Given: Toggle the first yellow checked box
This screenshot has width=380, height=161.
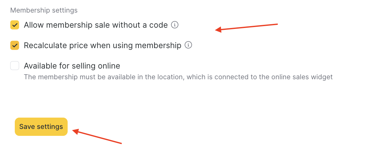Looking at the screenshot, I should click(15, 25).
